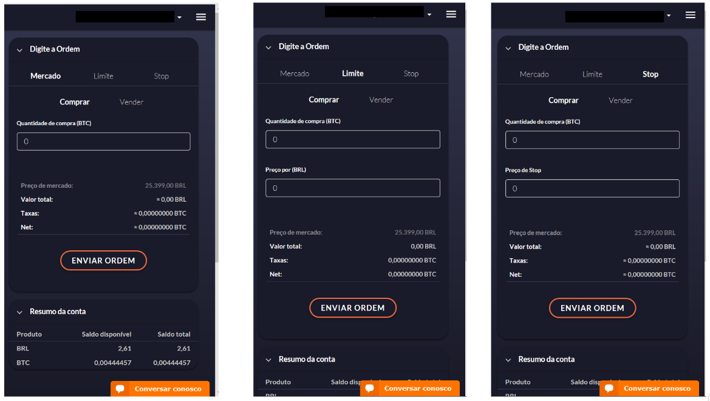Click the chat bubble icon on the Stop screen
710x401 pixels.
coord(609,388)
